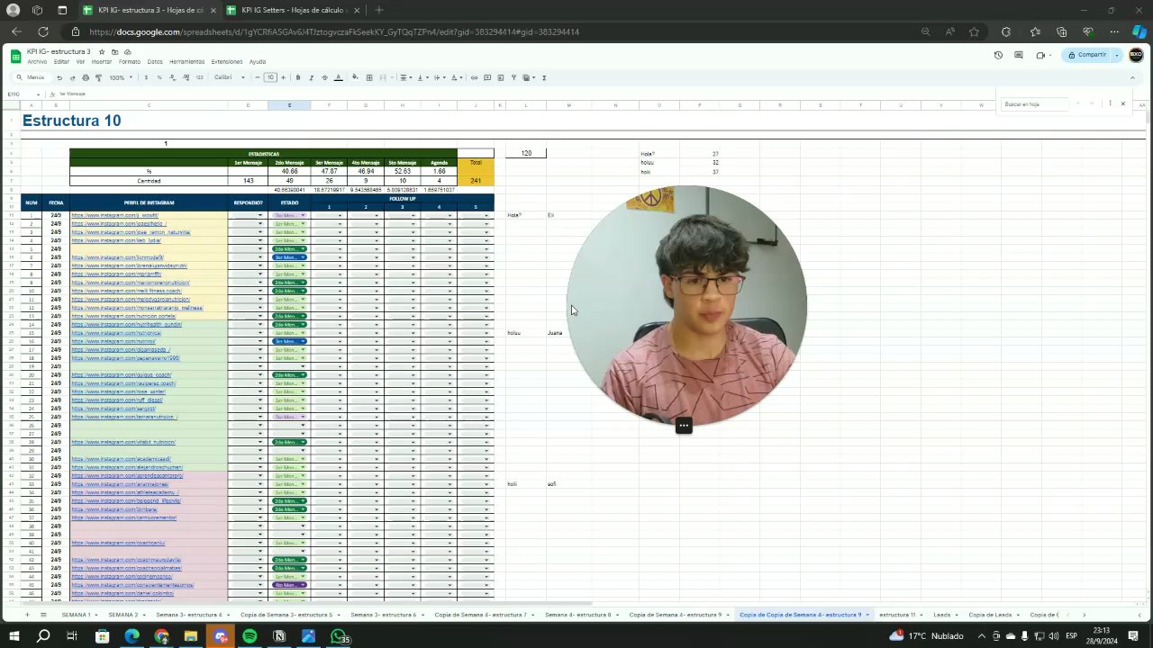1153x648 pixels.
Task: Click the Buscar en hoja search field
Action: pos(1034,104)
